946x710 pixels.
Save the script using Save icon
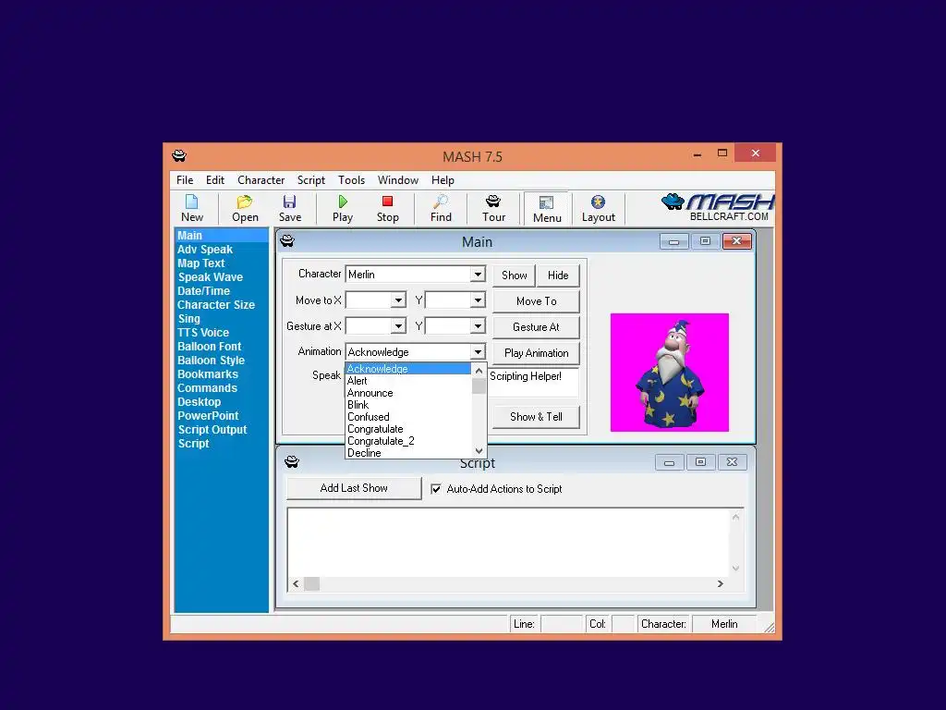click(289, 208)
